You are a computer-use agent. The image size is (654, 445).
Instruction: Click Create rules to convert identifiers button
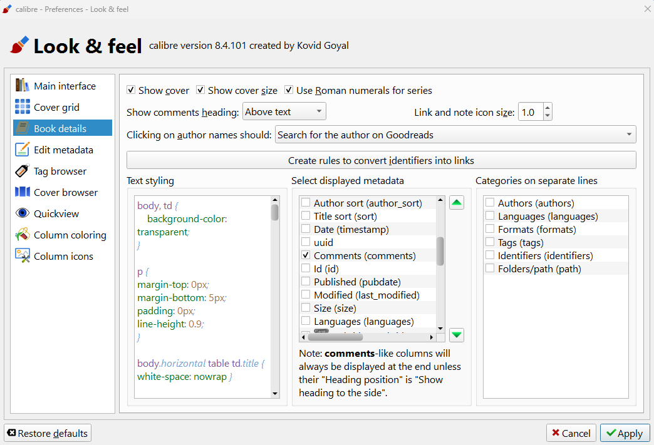point(381,160)
